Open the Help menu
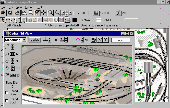This screenshot has width=170, height=108. (40, 7)
